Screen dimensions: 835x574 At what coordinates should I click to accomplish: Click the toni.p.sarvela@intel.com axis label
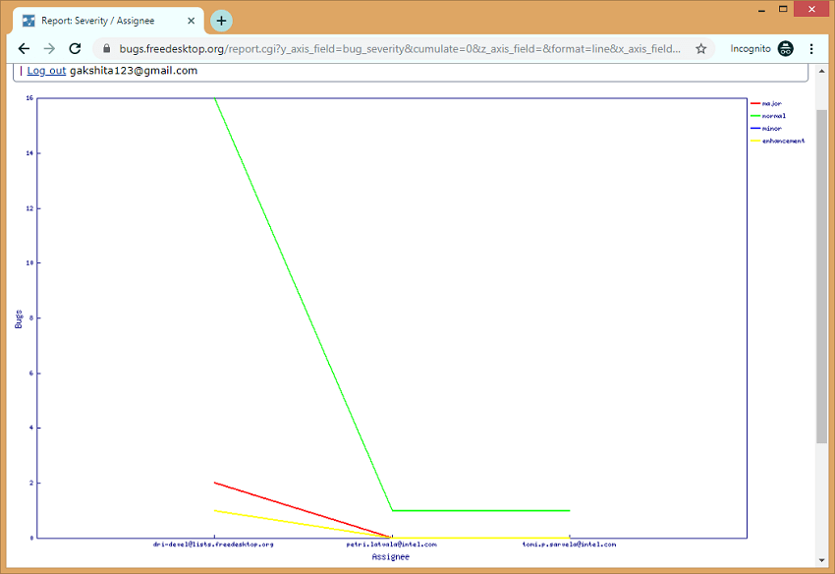click(x=569, y=544)
